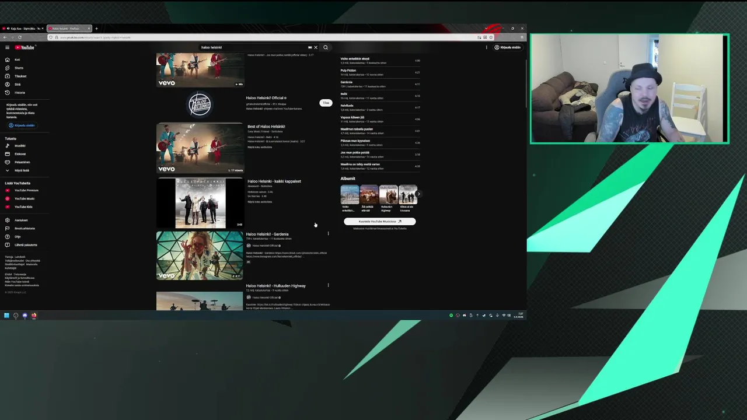
Task: Open the Gardenia video thumbnail
Action: click(200, 255)
